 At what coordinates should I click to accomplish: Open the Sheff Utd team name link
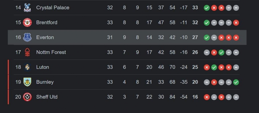click(47, 97)
